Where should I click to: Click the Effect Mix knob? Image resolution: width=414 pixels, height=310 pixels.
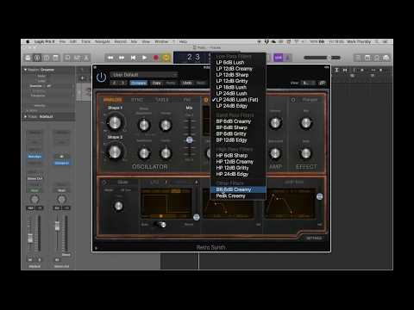click(x=306, y=123)
